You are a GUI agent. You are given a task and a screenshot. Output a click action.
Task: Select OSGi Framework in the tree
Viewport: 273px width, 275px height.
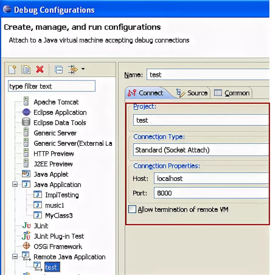(58, 246)
